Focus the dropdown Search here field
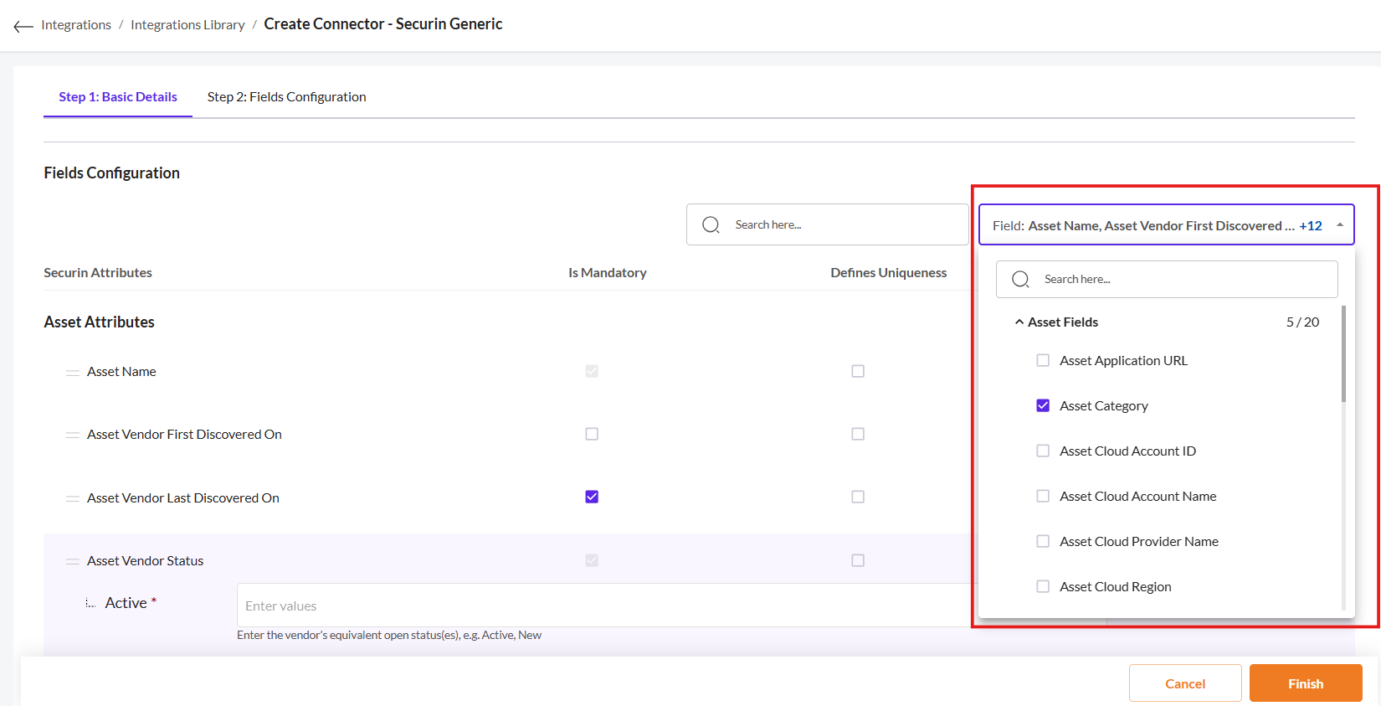1381x706 pixels. click(1167, 279)
